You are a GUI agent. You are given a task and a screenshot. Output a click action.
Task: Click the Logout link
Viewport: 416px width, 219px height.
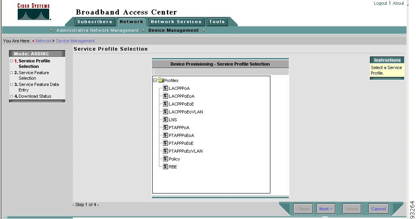click(x=381, y=3)
